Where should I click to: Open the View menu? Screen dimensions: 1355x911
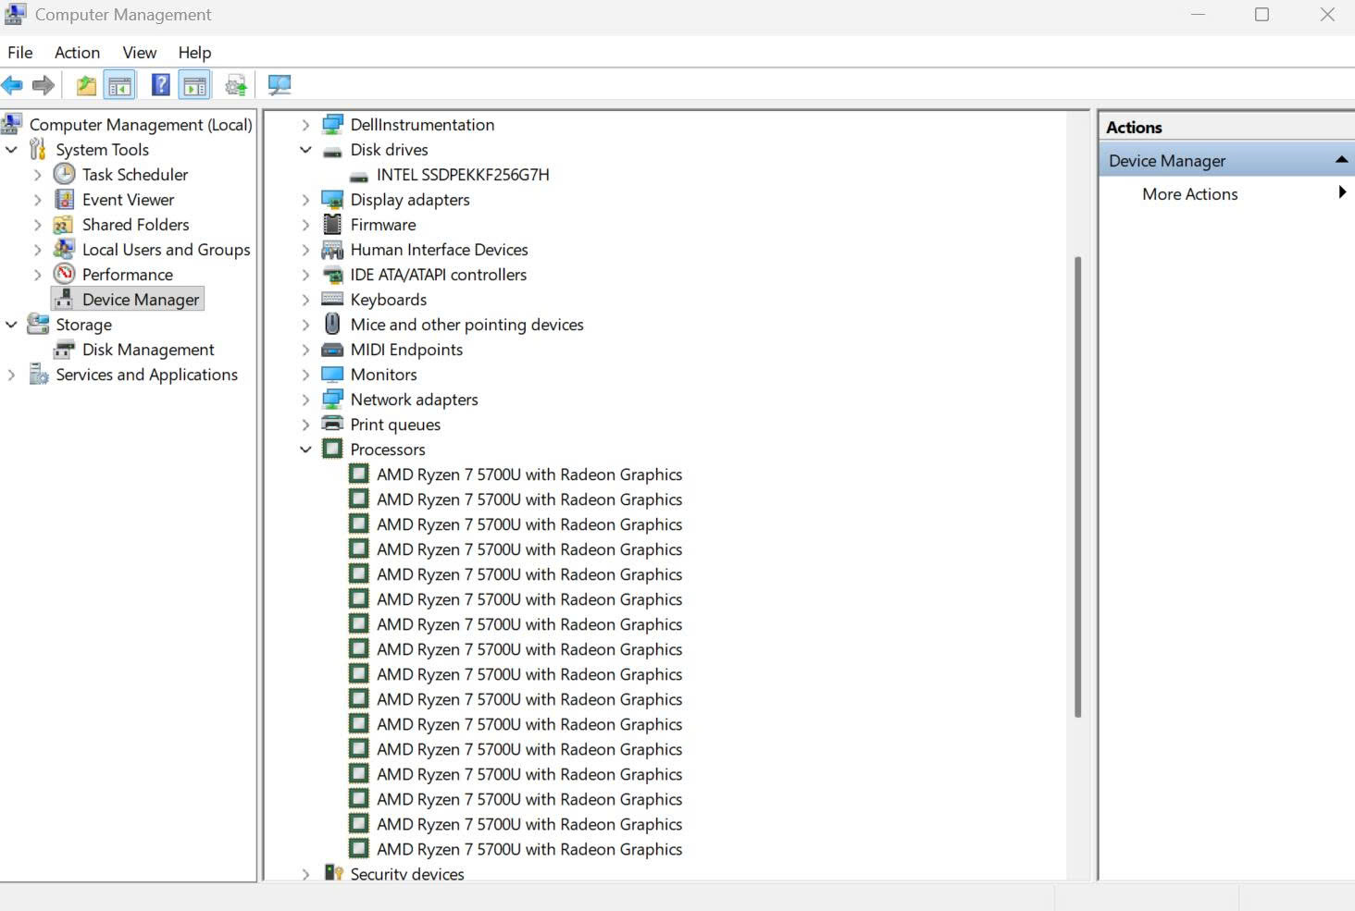click(140, 53)
